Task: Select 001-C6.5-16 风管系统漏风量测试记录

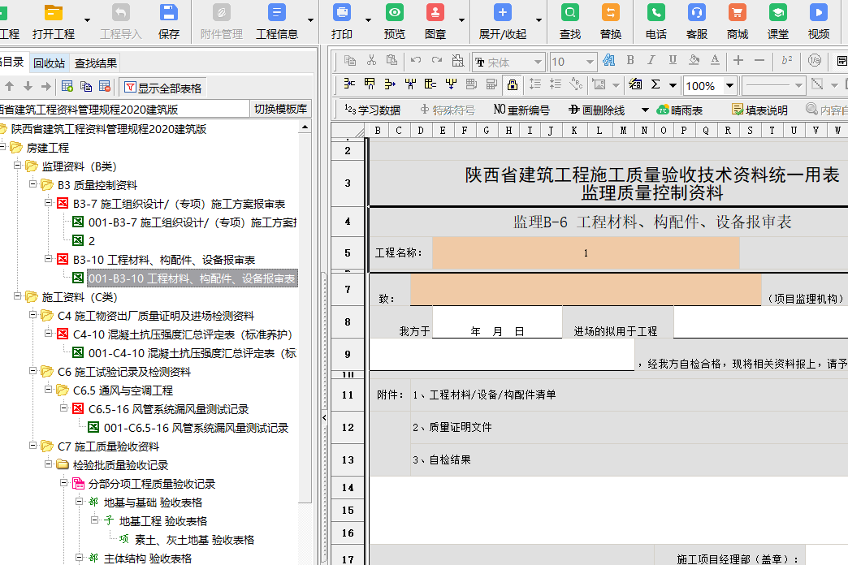Action: click(197, 428)
